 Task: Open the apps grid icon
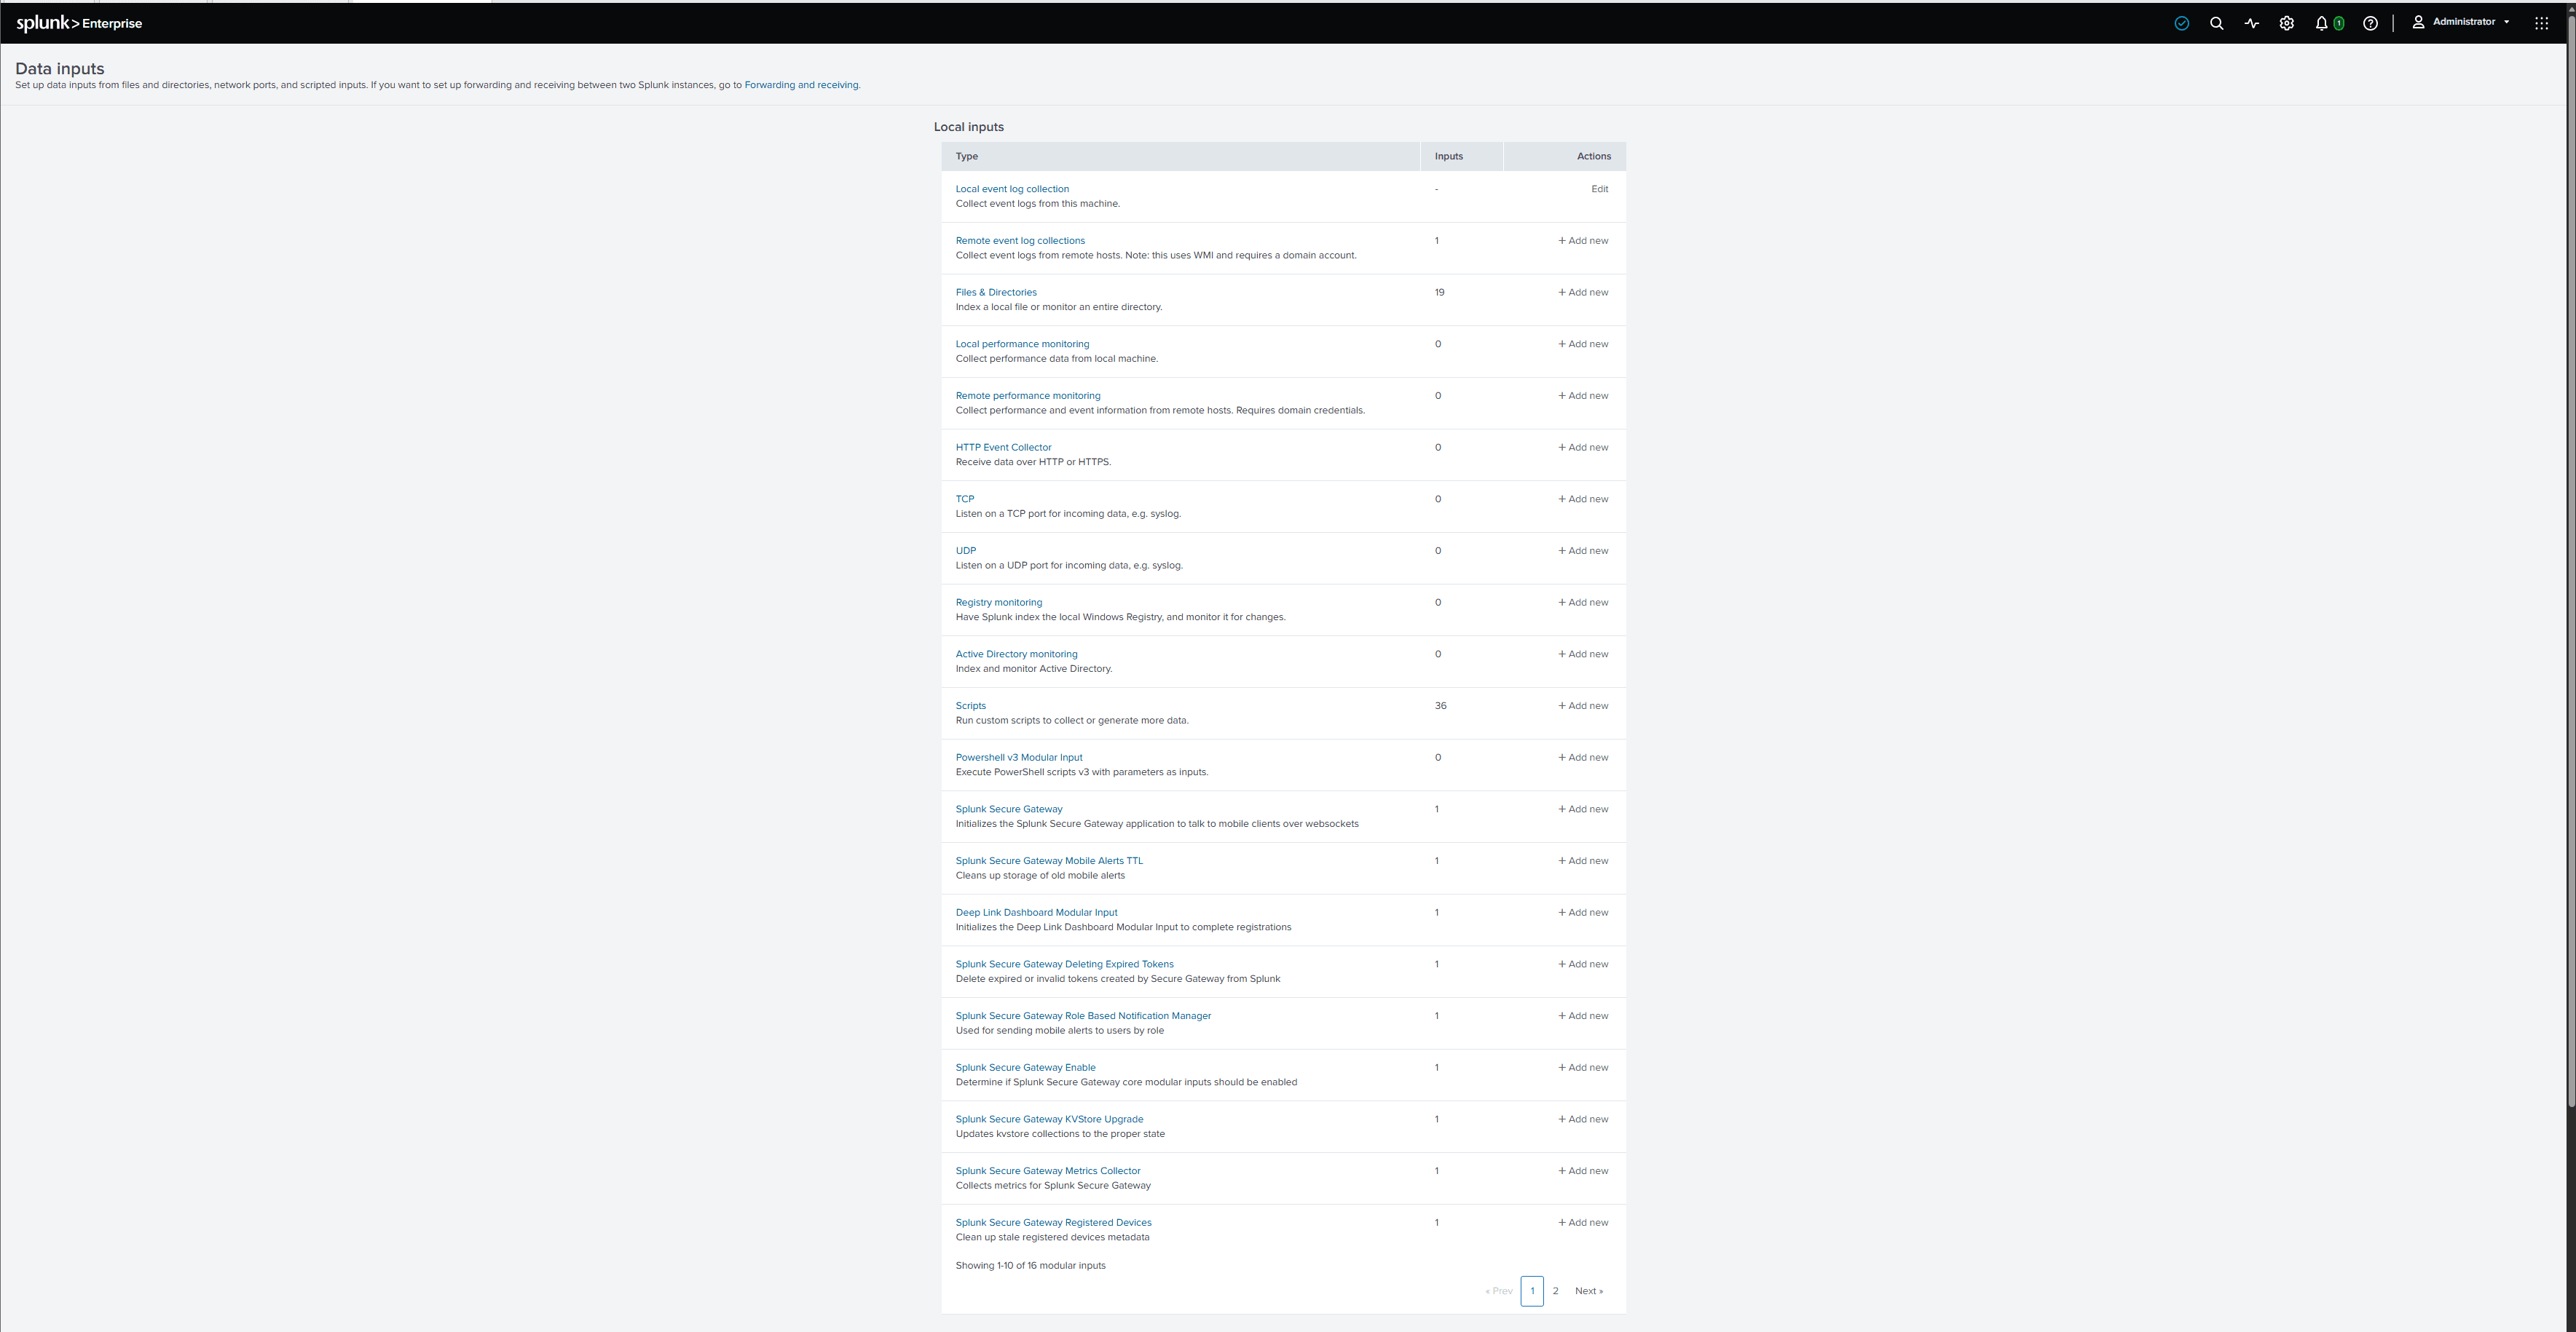pos(2541,23)
